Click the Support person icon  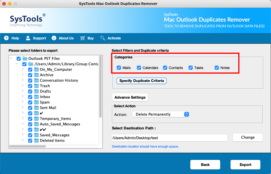pyautogui.click(x=28, y=38)
